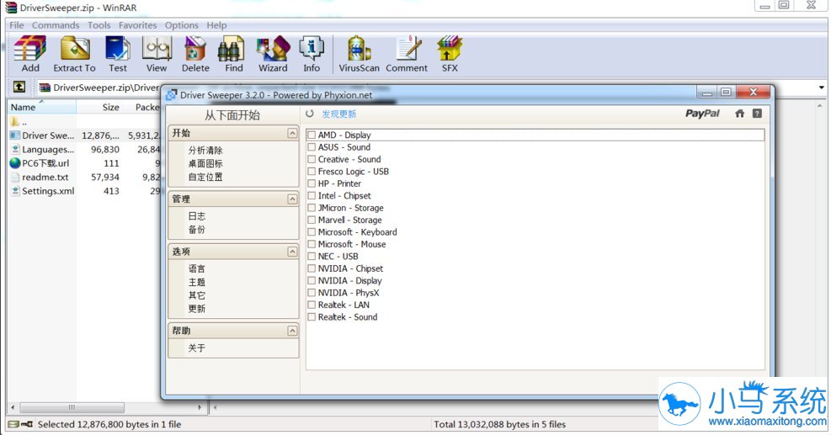Open the Favorites menu
The width and height of the screenshot is (831, 435).
138,25
